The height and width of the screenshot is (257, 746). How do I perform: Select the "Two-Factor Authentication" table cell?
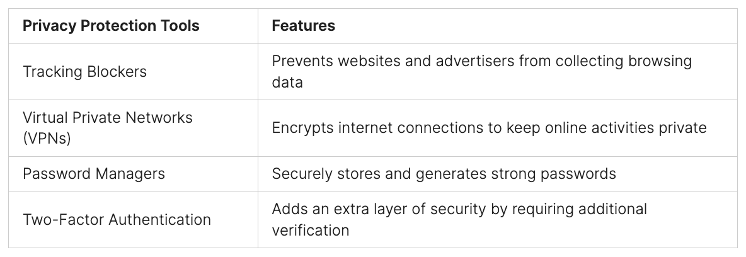click(x=117, y=220)
